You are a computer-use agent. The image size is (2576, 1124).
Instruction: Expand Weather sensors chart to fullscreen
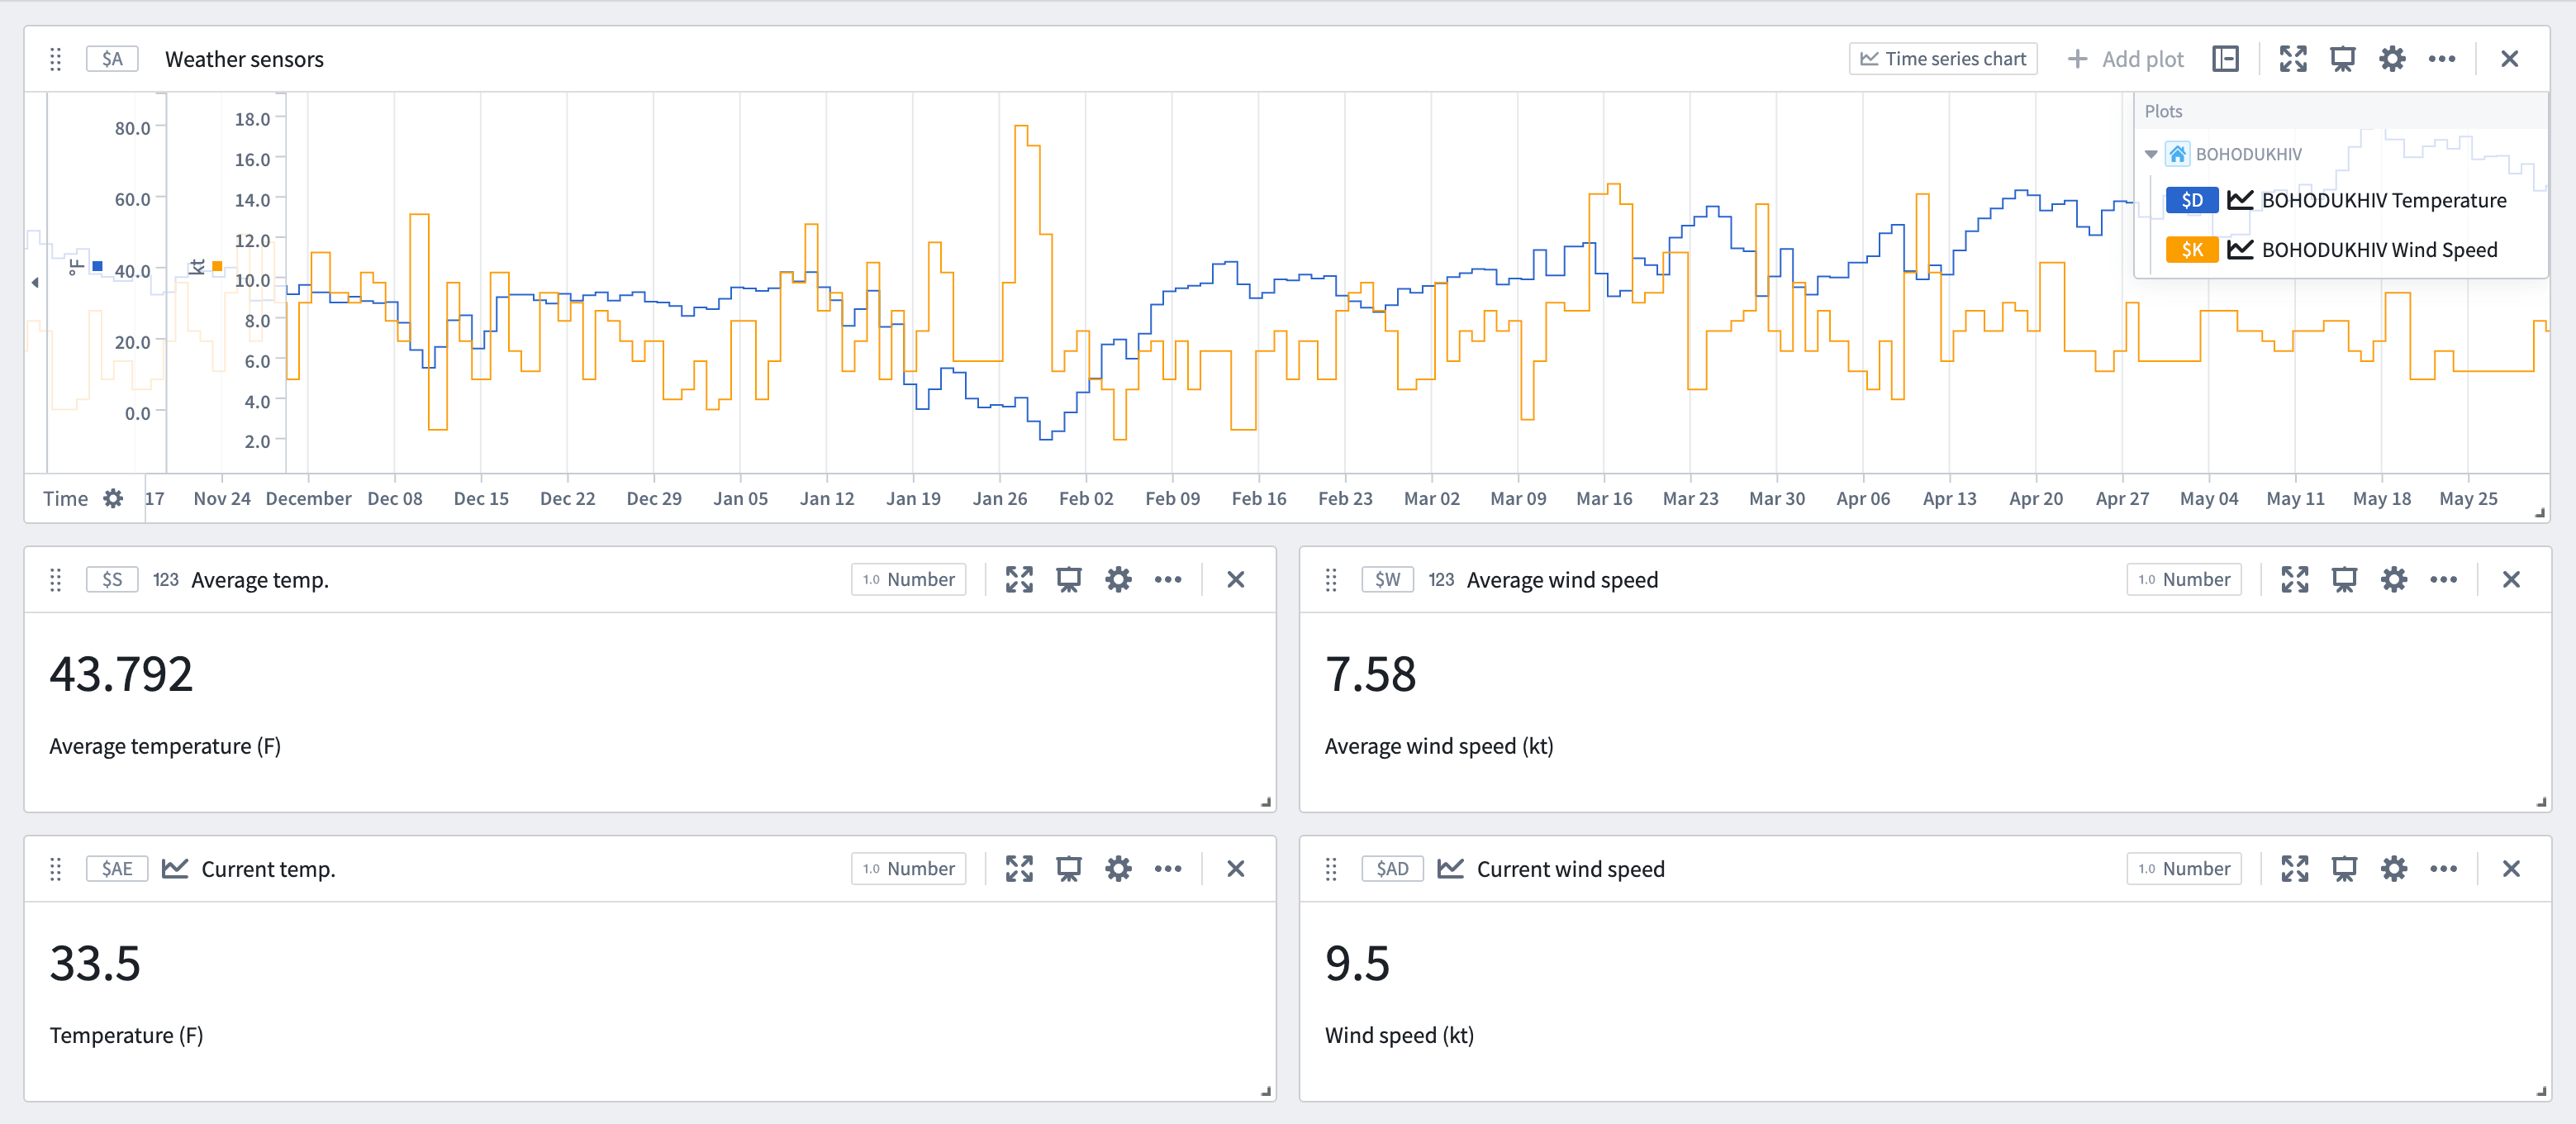pyautogui.click(x=2292, y=59)
